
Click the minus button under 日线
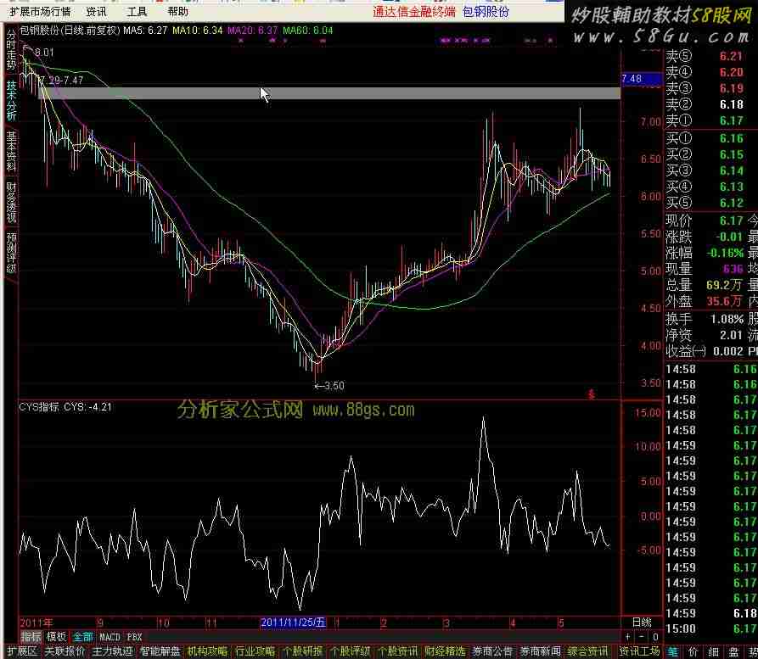(x=641, y=636)
